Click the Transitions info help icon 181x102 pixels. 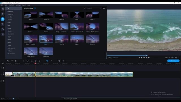tap(35, 8)
